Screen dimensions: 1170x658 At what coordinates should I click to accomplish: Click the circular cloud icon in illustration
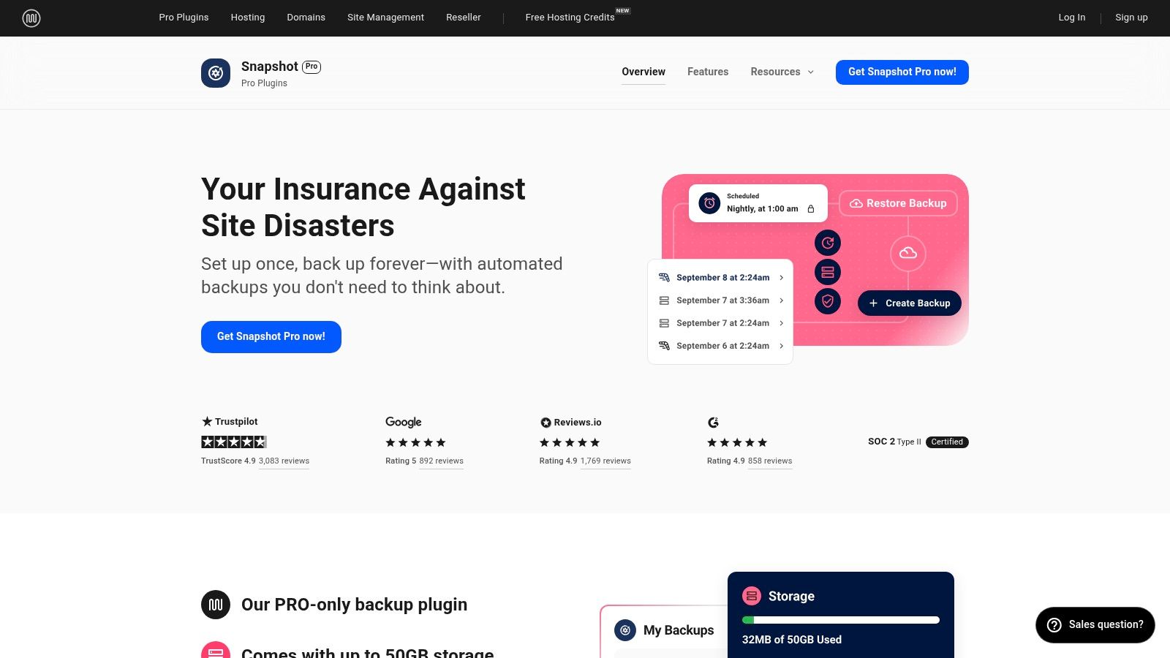pyautogui.click(x=908, y=253)
